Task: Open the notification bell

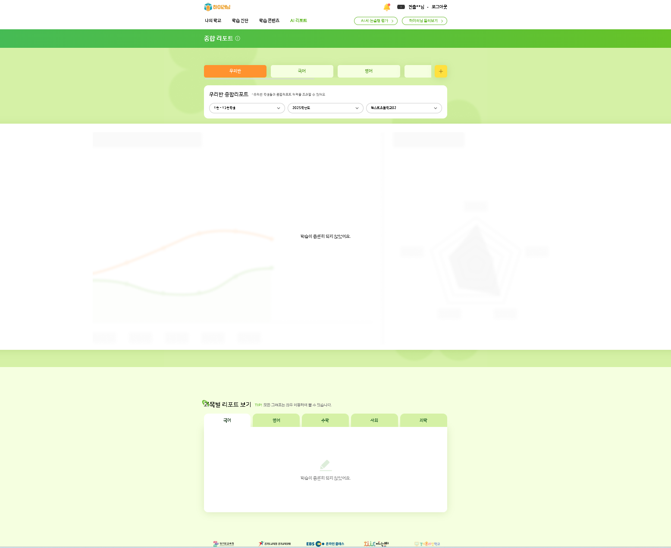Action: pos(386,7)
